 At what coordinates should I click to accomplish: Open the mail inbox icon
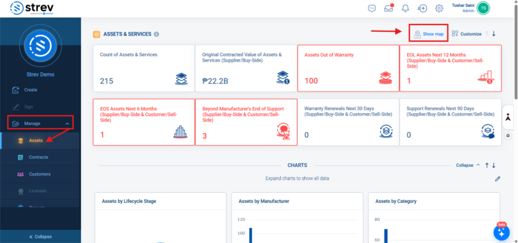click(x=389, y=8)
